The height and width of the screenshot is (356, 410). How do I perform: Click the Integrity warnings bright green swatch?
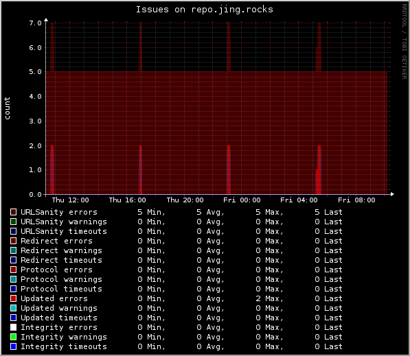(x=13, y=337)
